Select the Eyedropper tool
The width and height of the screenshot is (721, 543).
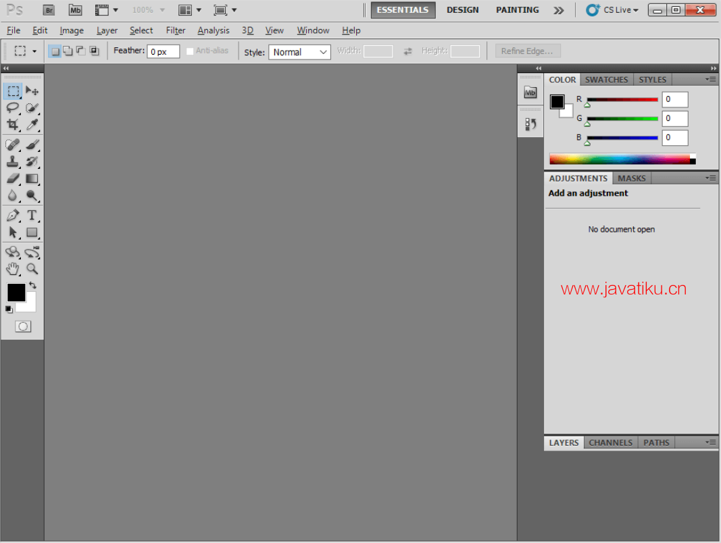click(x=32, y=124)
